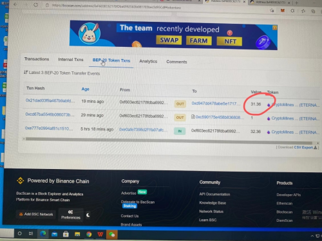Open the Brand Assets footer link
Viewport: 322px width, 241px height.
(x=131, y=225)
